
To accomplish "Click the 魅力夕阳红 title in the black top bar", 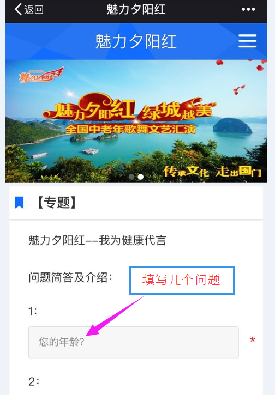I will (x=136, y=10).
